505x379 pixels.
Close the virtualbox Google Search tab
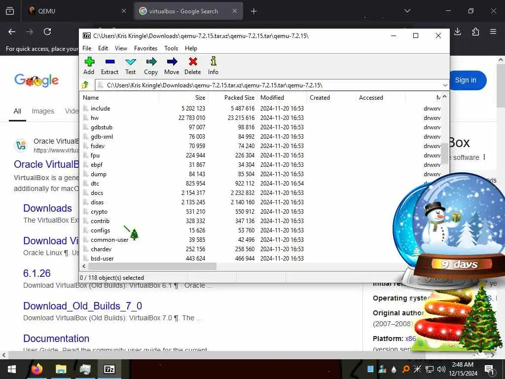pyautogui.click(x=235, y=11)
